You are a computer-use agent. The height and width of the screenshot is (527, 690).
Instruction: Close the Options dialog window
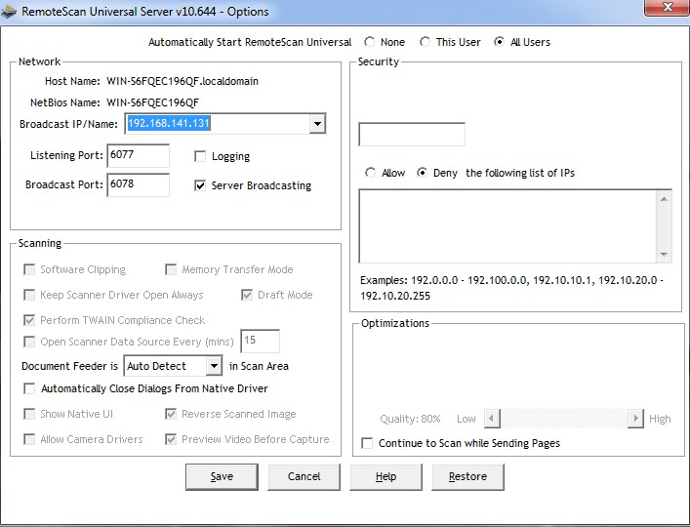point(667,8)
